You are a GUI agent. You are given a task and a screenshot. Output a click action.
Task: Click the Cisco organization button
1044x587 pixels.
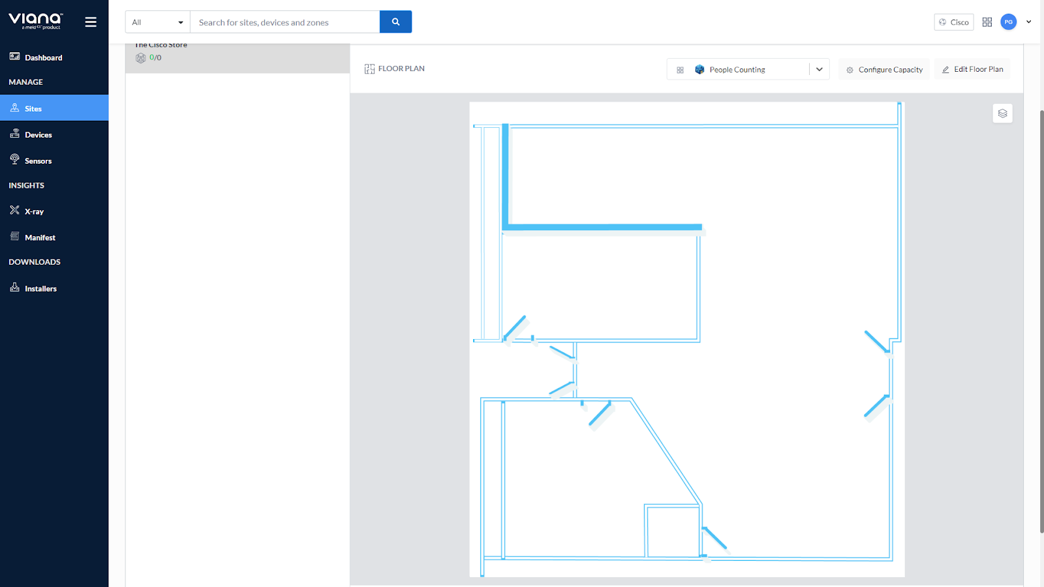(953, 22)
